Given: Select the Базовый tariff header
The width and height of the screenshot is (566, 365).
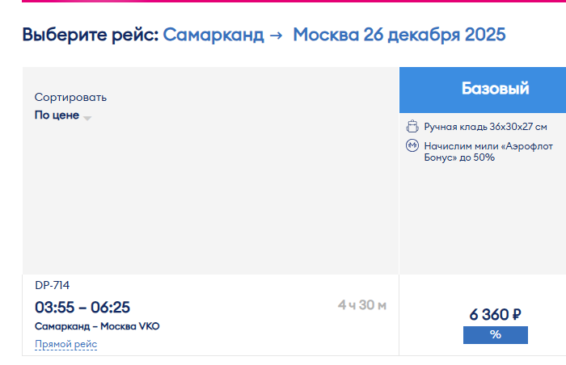Looking at the screenshot, I should [483, 90].
